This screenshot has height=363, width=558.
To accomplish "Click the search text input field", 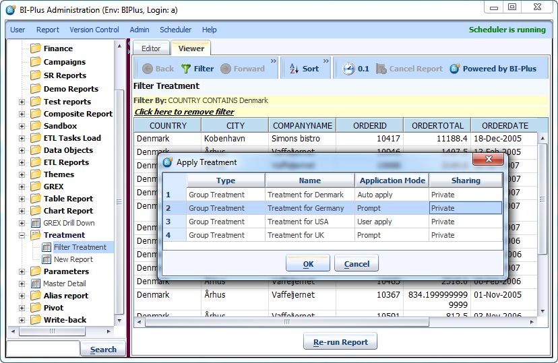I will 42,349.
